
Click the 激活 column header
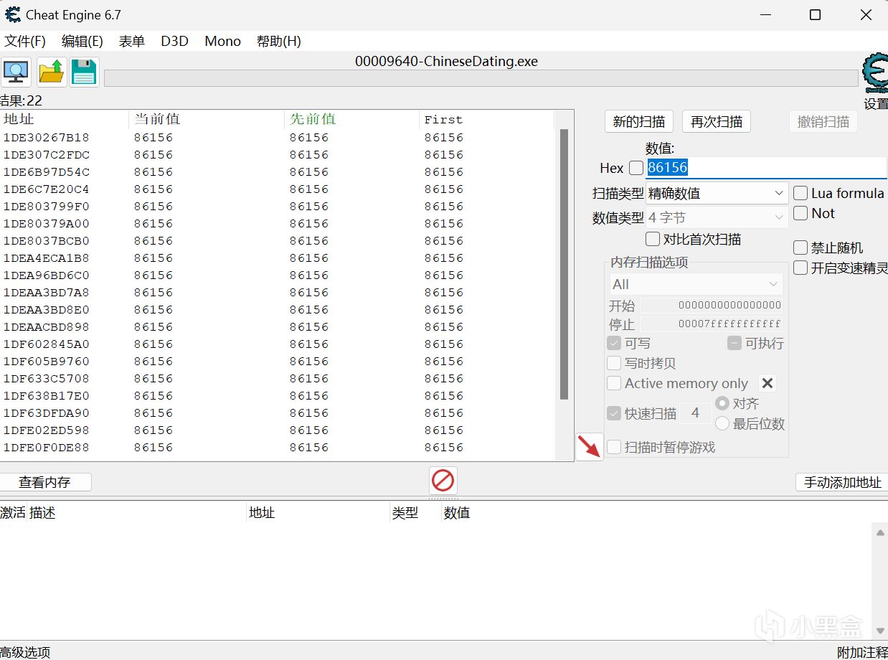pyautogui.click(x=13, y=513)
